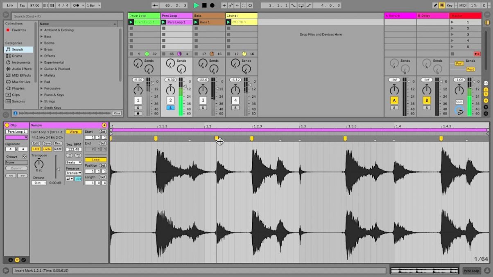Open Groove pool hot-swap button
The width and height of the screenshot is (493, 277).
24,156
